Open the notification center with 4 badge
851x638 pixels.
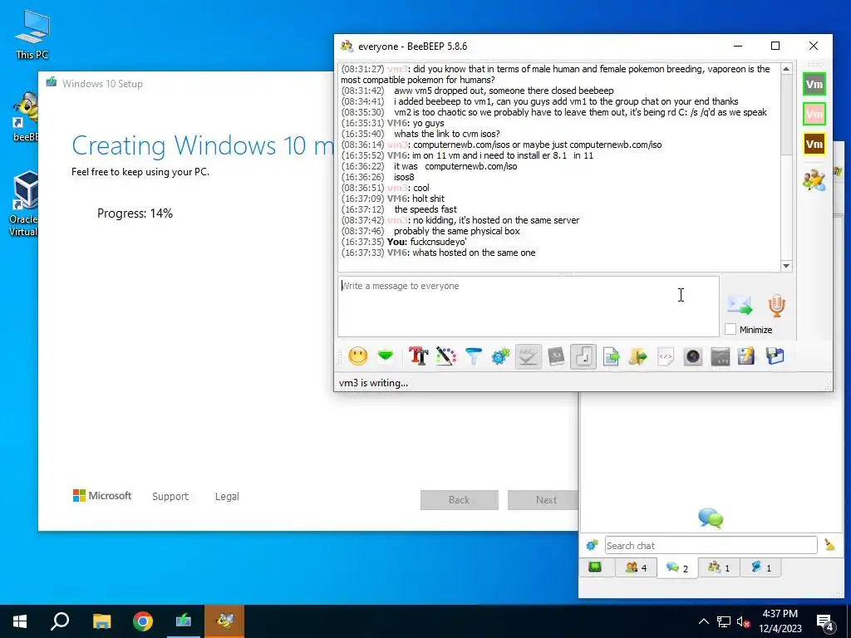(825, 621)
